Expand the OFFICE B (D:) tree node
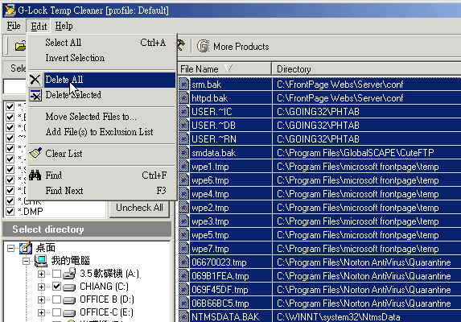 [x=42, y=299]
